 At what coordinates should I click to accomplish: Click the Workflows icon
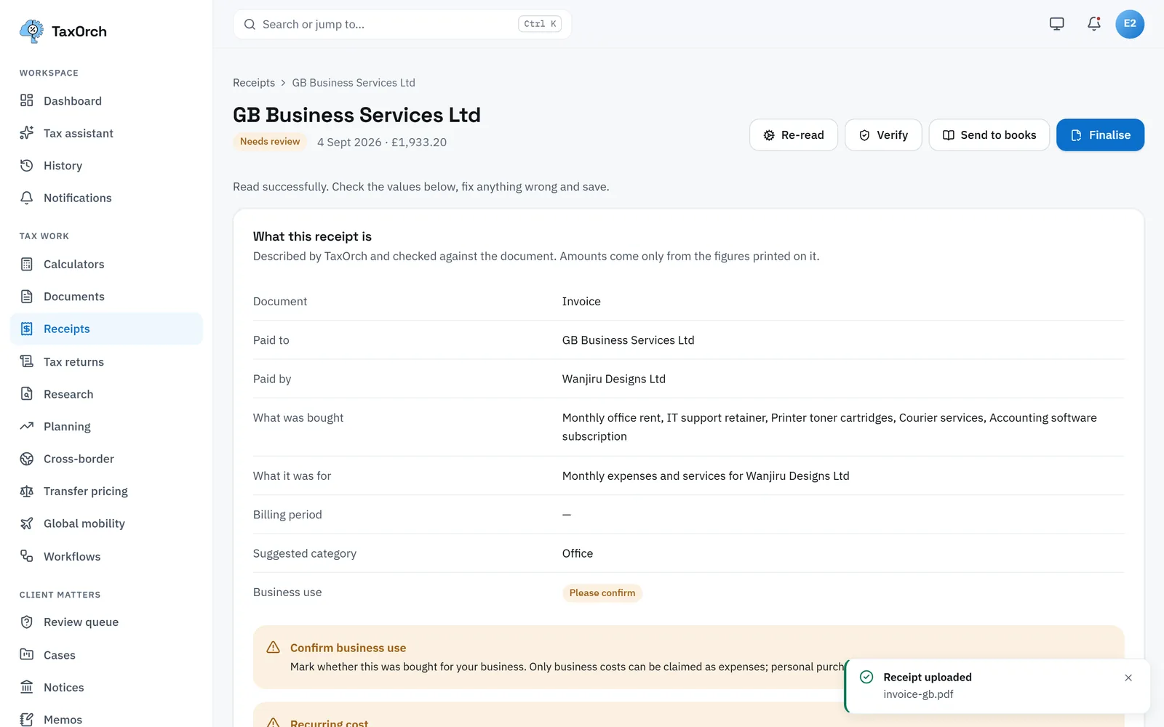[x=27, y=556]
